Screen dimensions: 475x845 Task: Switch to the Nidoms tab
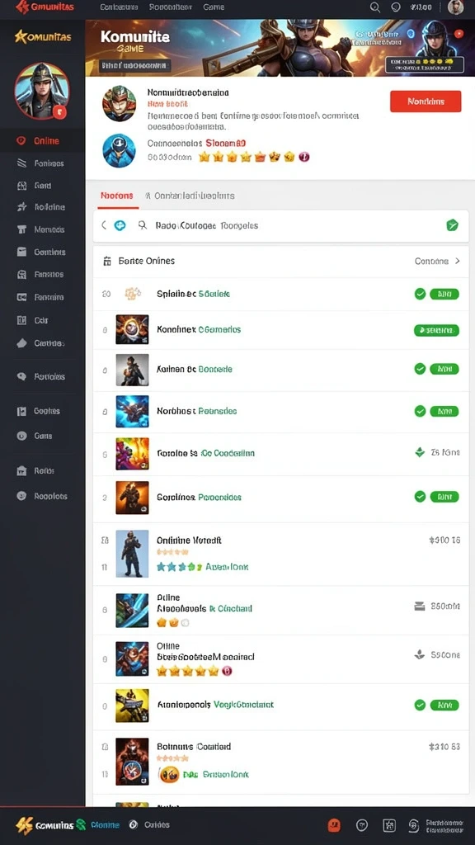[117, 196]
